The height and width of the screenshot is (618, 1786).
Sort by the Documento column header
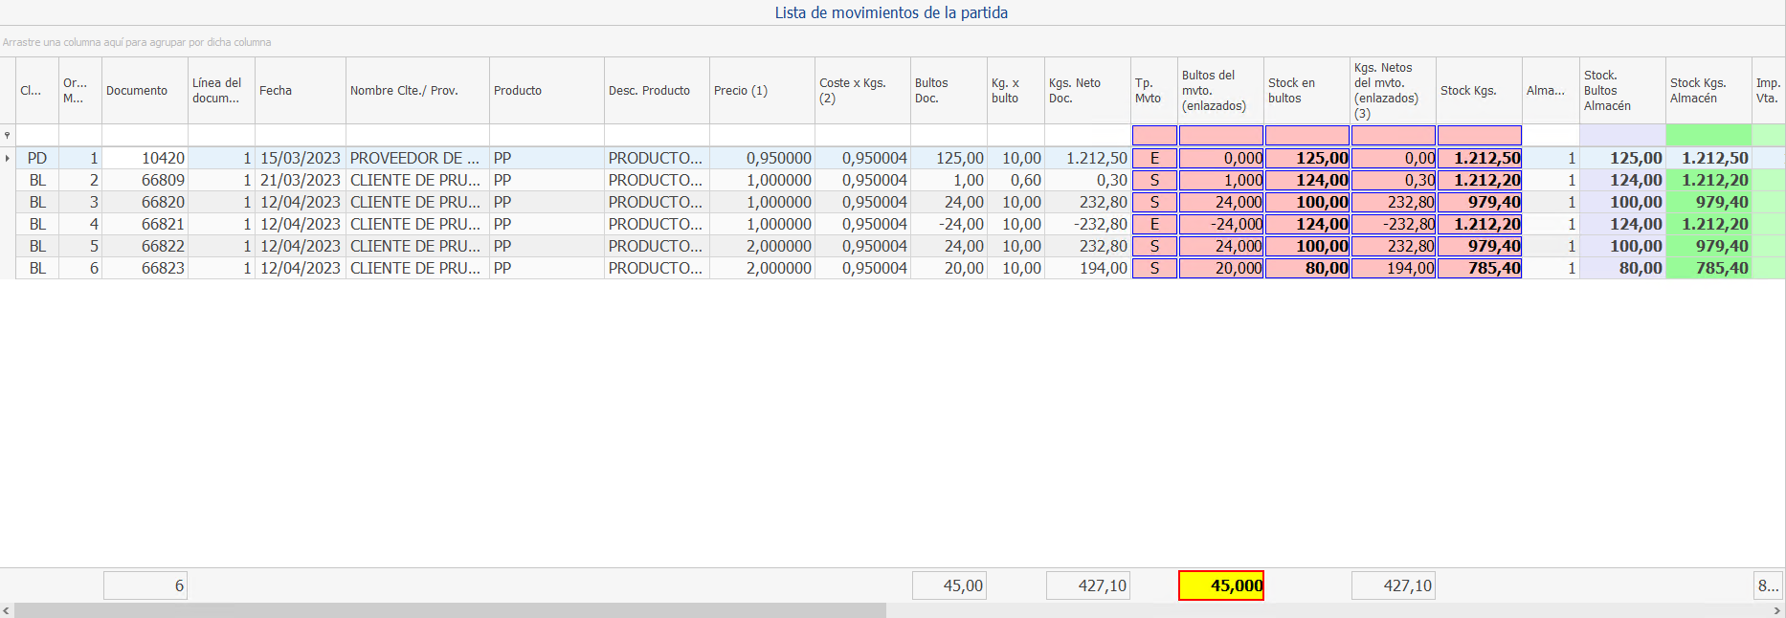tap(145, 91)
